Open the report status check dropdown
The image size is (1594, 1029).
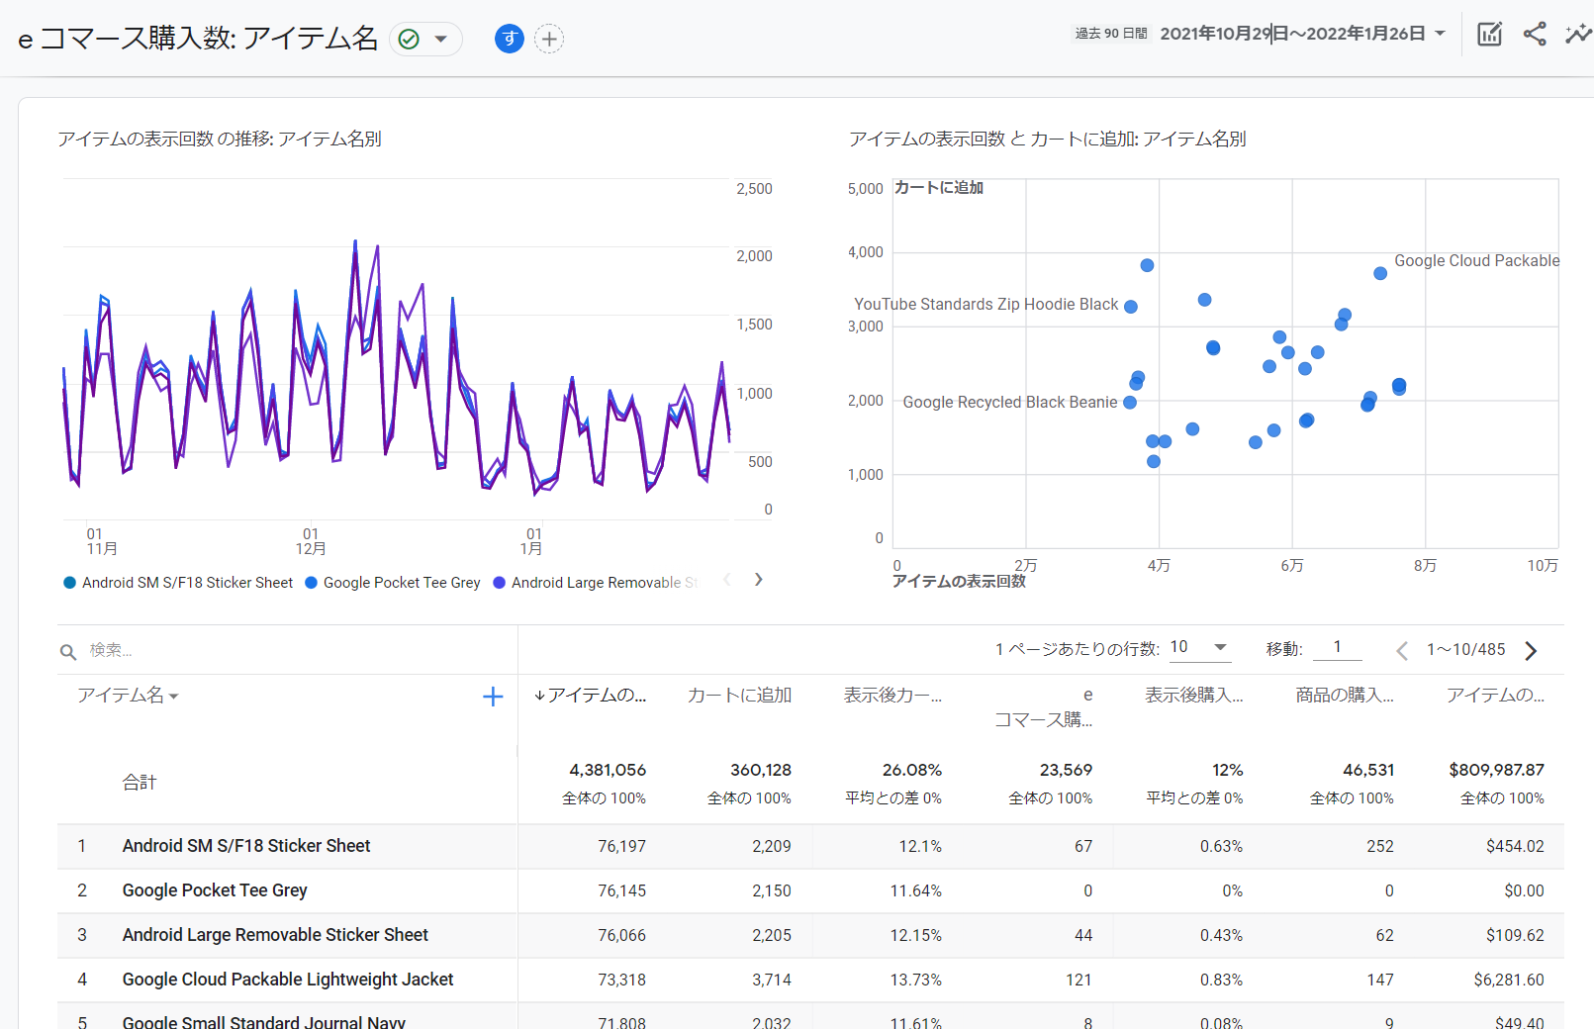[425, 39]
